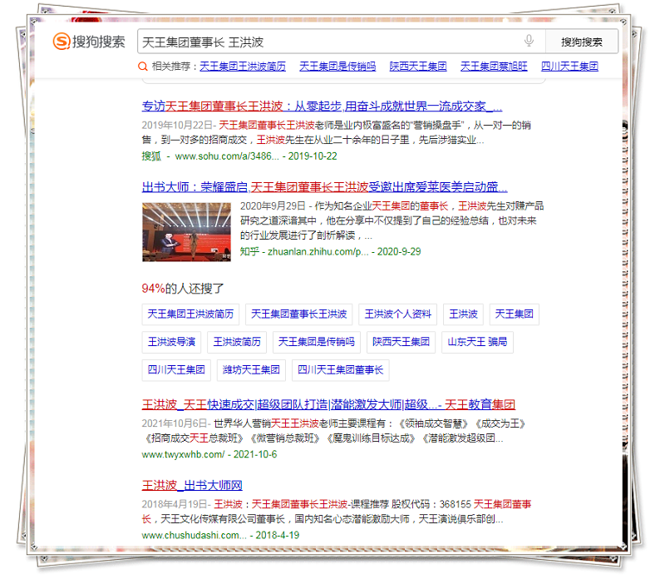Image resolution: width=665 pixels, height=579 pixels.
Task: Select the 四川天王集团董事长 suggestion chip
Action: (x=340, y=369)
